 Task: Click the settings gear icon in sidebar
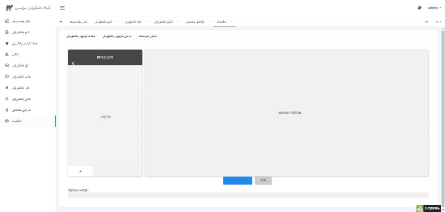[x=7, y=121]
